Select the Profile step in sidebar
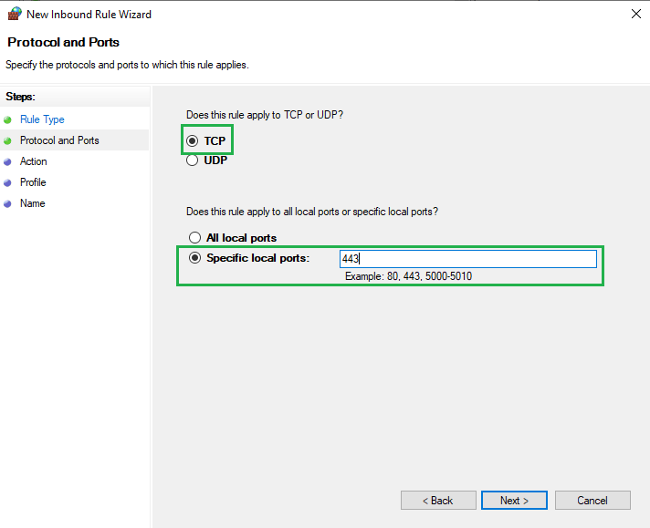Screen dimensions: 650x528 click(33, 182)
